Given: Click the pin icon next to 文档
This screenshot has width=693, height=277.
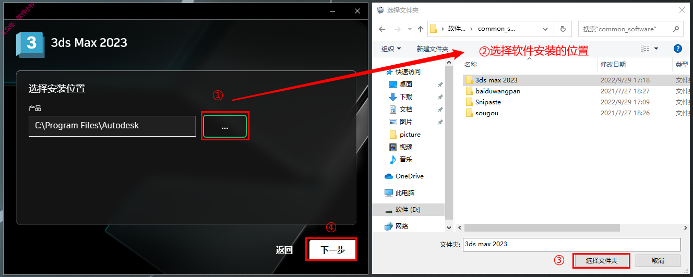Looking at the screenshot, I should pos(440,110).
